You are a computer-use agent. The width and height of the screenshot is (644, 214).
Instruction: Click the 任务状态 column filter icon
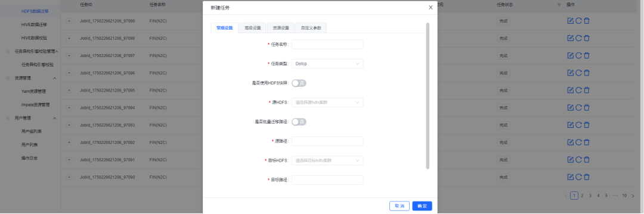click(559, 5)
